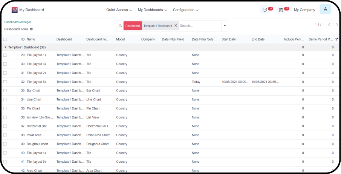Check the box for Bar Chart row
Viewport: 341px width, 174px height.
5,90
